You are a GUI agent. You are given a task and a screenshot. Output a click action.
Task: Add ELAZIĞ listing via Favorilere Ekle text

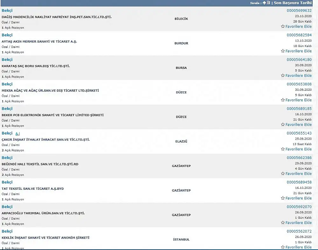pyautogui.click(x=299, y=149)
